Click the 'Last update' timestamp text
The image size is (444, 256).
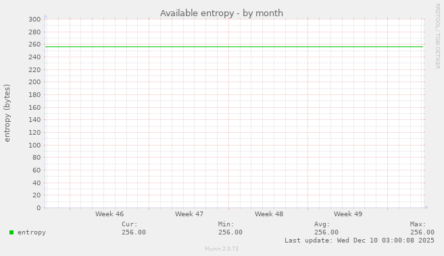click(x=360, y=241)
